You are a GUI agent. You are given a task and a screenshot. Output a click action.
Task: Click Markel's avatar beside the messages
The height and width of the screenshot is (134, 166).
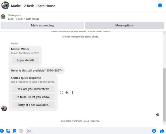tap(4, 108)
